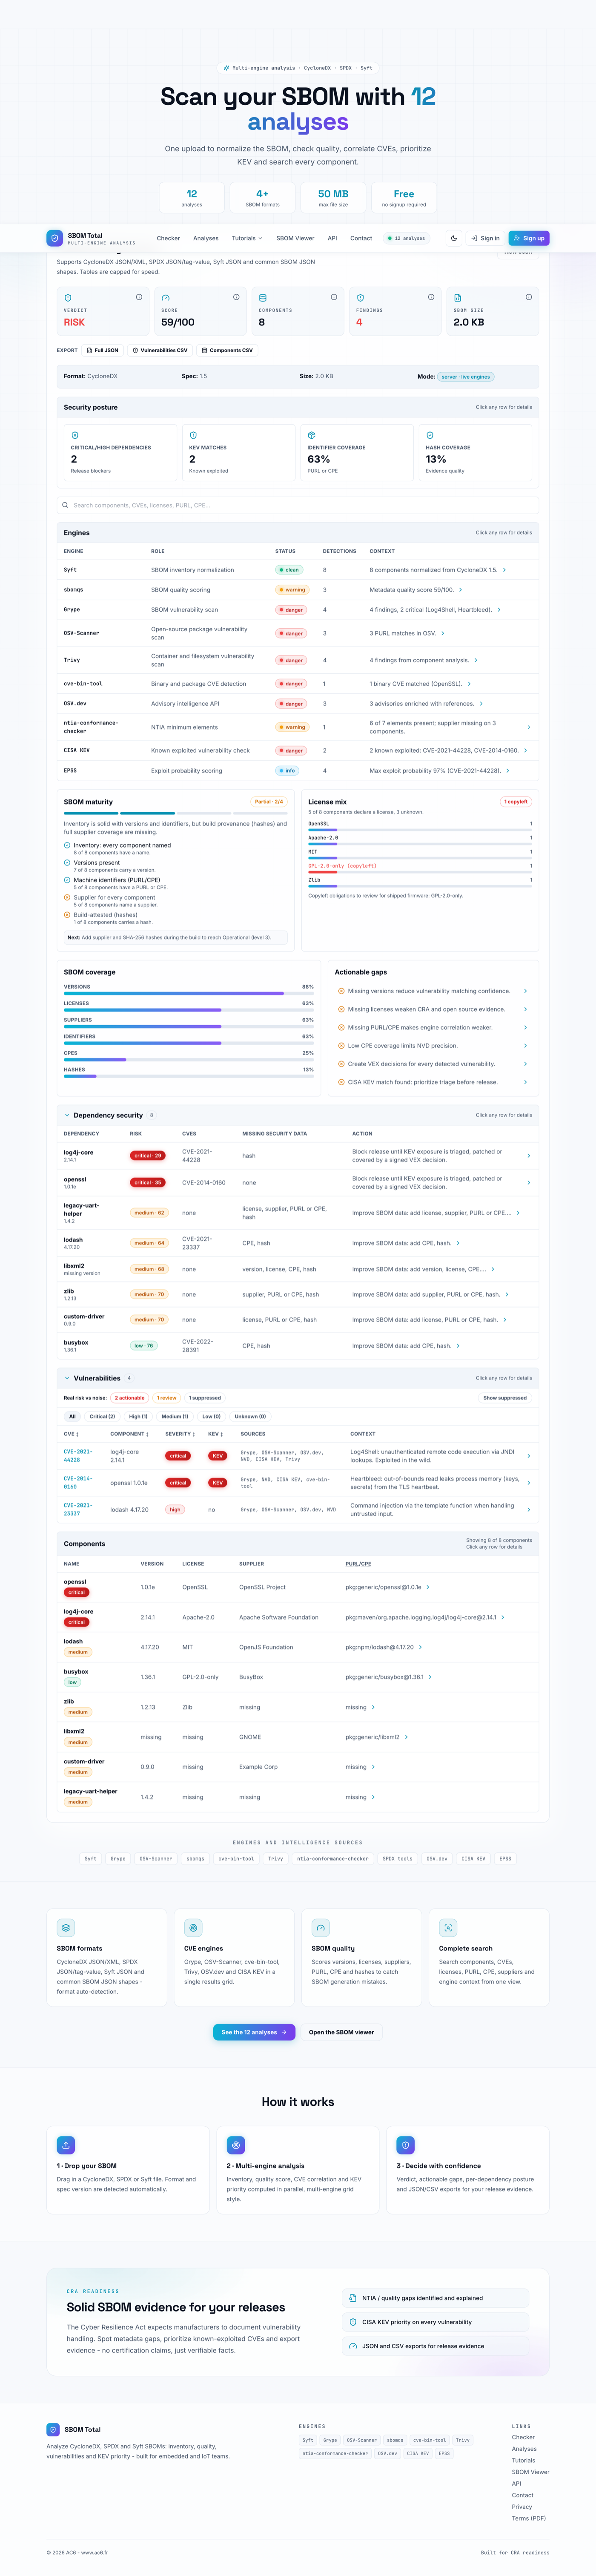The width and height of the screenshot is (596, 2576).
Task: Toggle the 1 suppressed filter chip
Action: 205,1398
